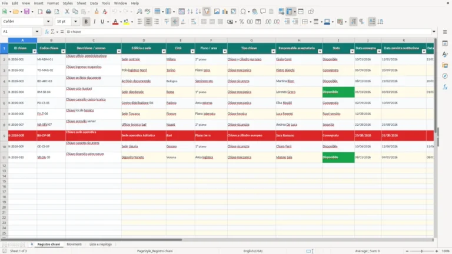Insert an image
Image resolution: width=452 pixels, height=254 pixels.
(x=217, y=12)
